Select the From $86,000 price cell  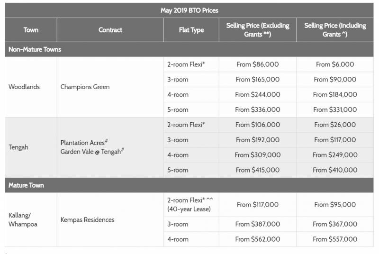[257, 64]
